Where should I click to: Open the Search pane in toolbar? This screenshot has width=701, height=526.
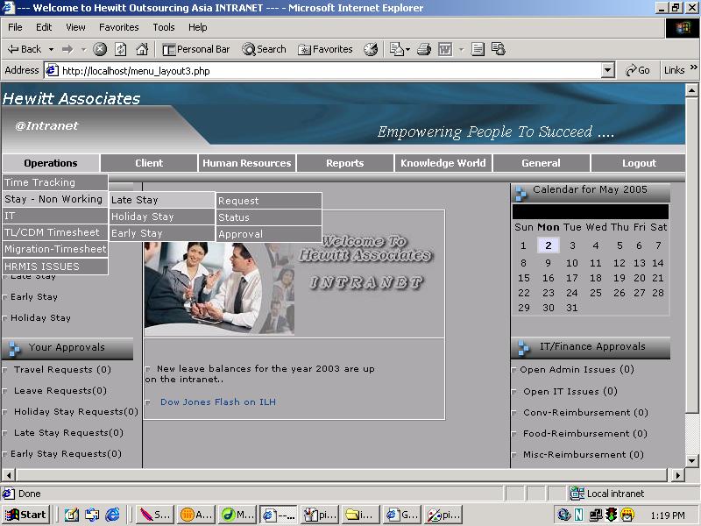tap(264, 49)
